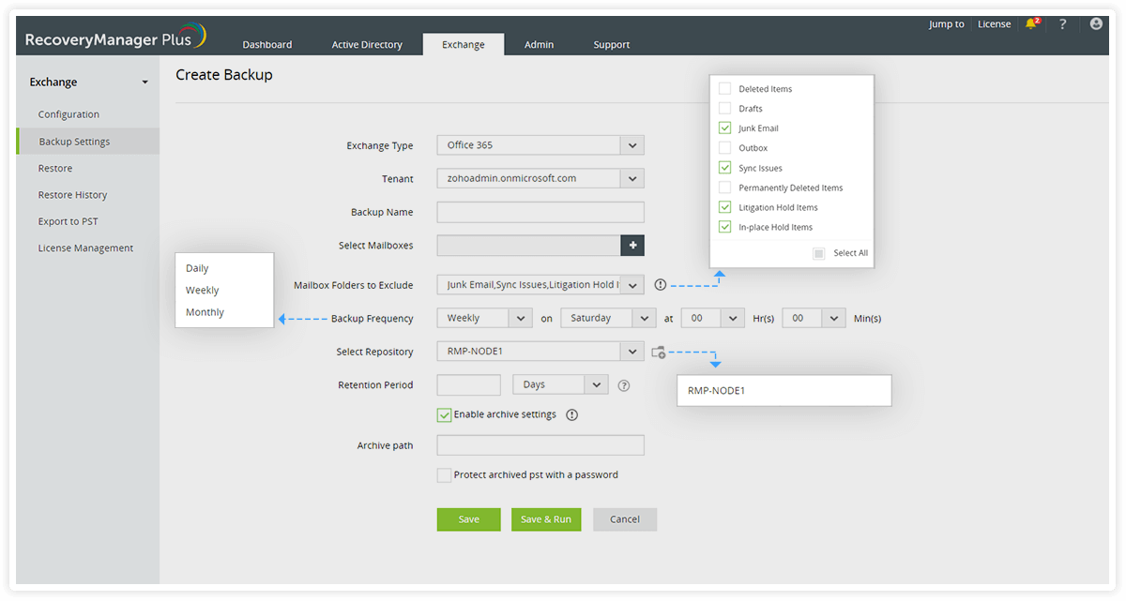This screenshot has height=601, width=1126.
Task: Go to Restore in the sidebar
Action: click(x=55, y=168)
